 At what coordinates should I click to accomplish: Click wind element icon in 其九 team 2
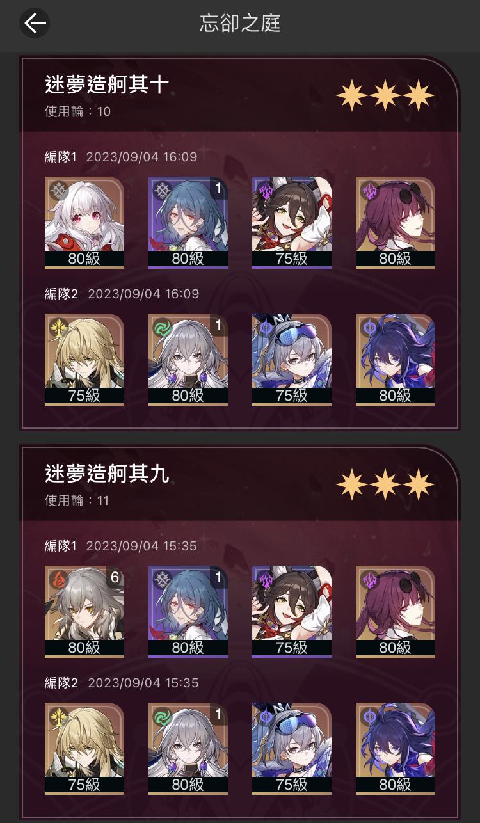(x=163, y=717)
